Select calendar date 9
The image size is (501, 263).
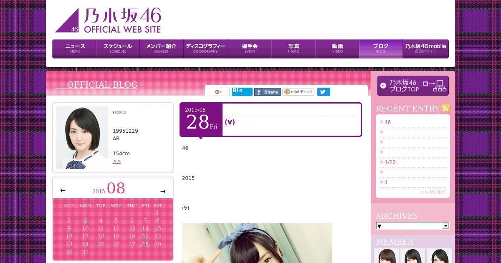[x=69, y=229]
